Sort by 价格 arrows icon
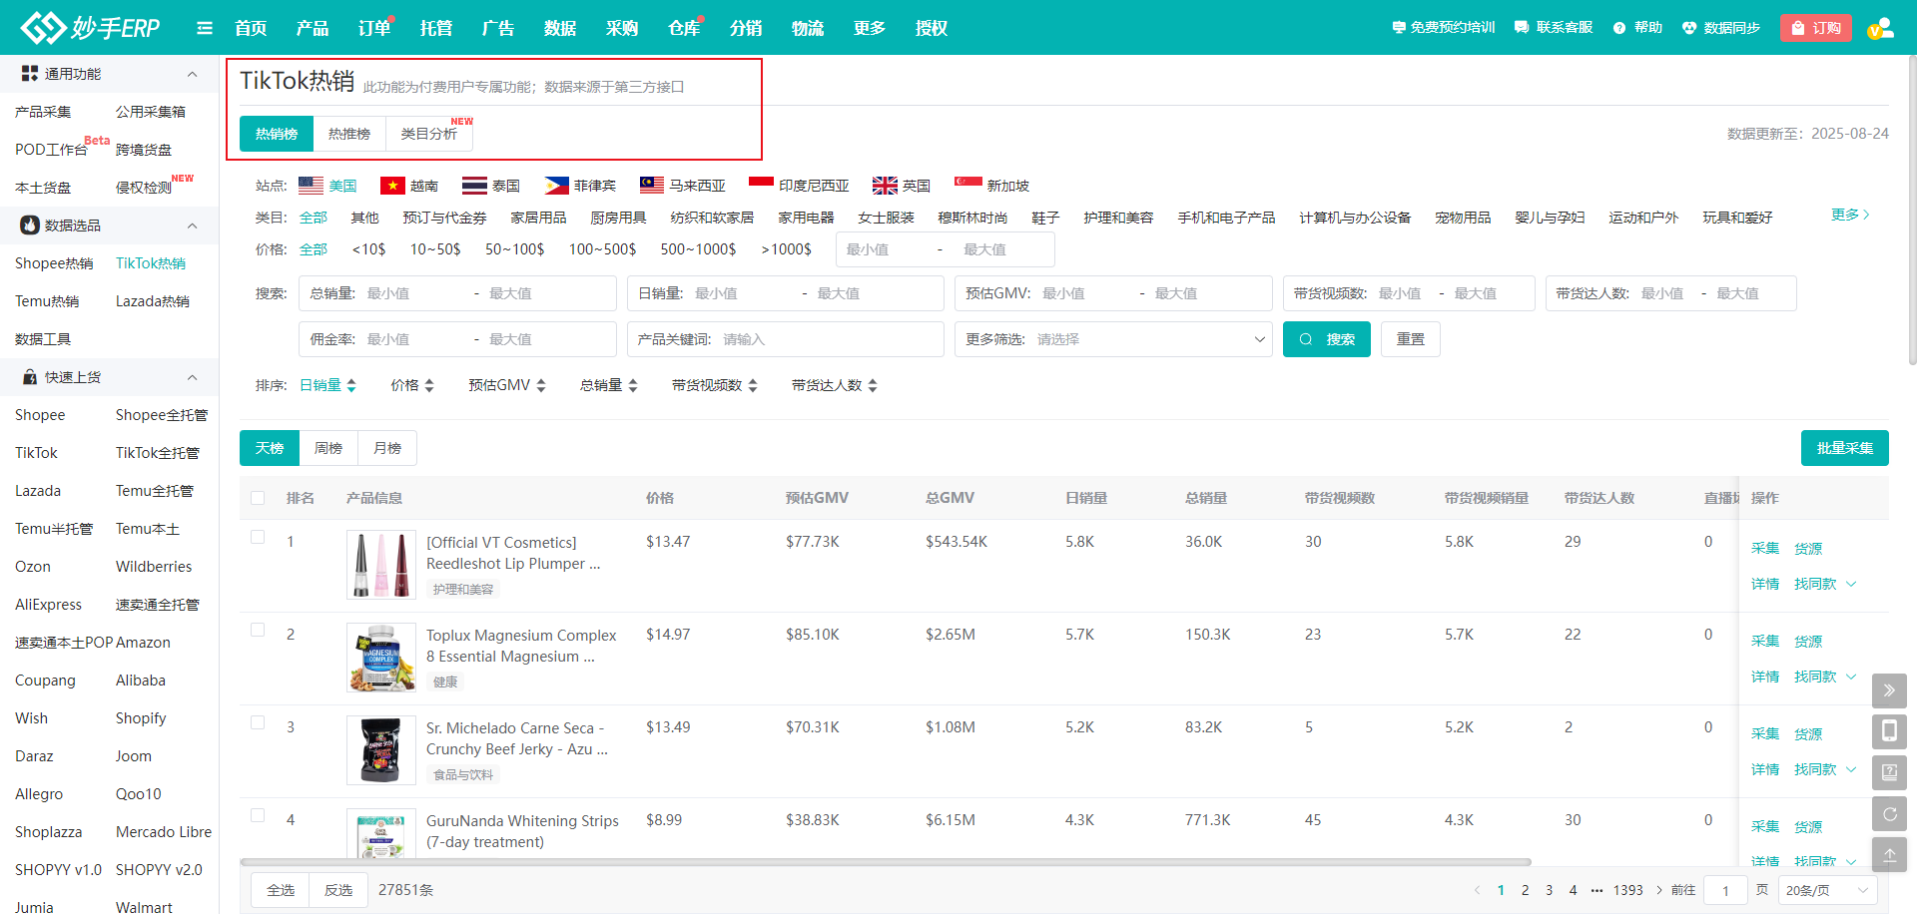Viewport: 1917px width, 914px height. pos(429,386)
